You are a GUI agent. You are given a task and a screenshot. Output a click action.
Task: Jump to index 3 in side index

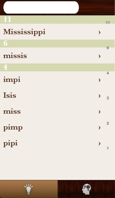[x=108, y=98]
